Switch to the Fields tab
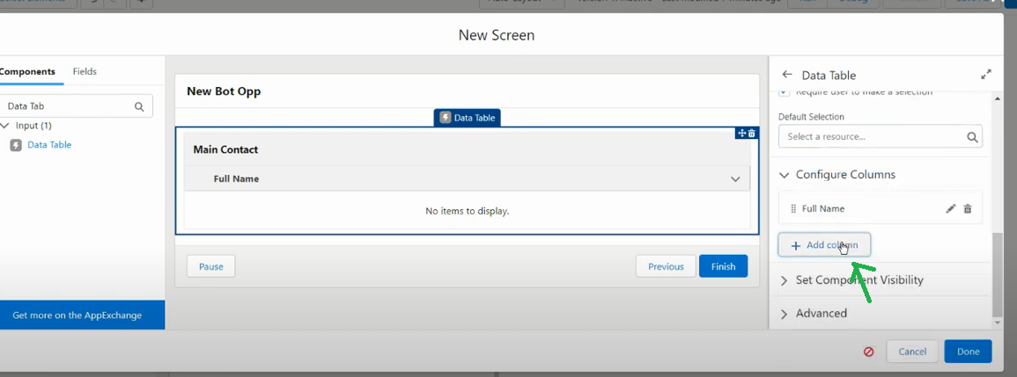 pyautogui.click(x=85, y=71)
